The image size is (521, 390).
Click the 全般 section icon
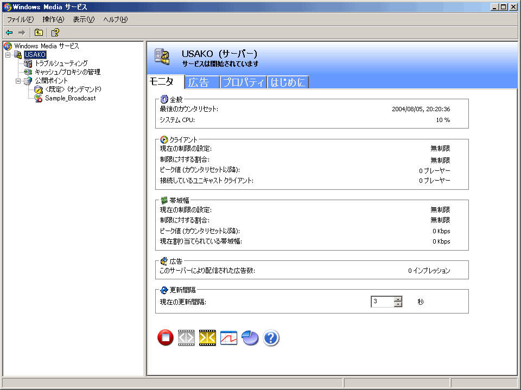(164, 99)
